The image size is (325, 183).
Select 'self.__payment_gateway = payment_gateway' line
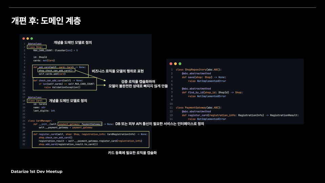point(65,128)
